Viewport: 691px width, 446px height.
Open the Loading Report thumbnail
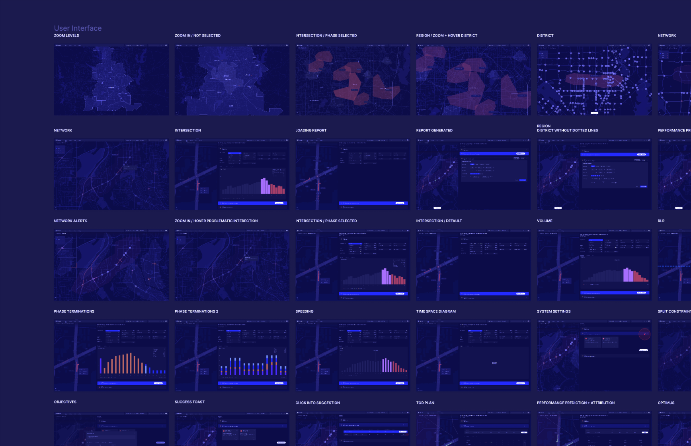353,174
